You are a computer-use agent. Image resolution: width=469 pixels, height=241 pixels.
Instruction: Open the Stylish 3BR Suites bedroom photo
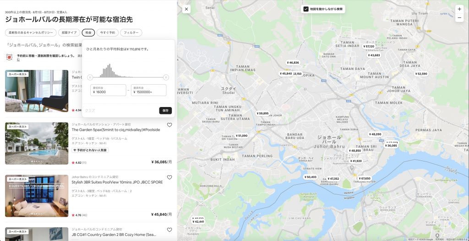(37, 196)
